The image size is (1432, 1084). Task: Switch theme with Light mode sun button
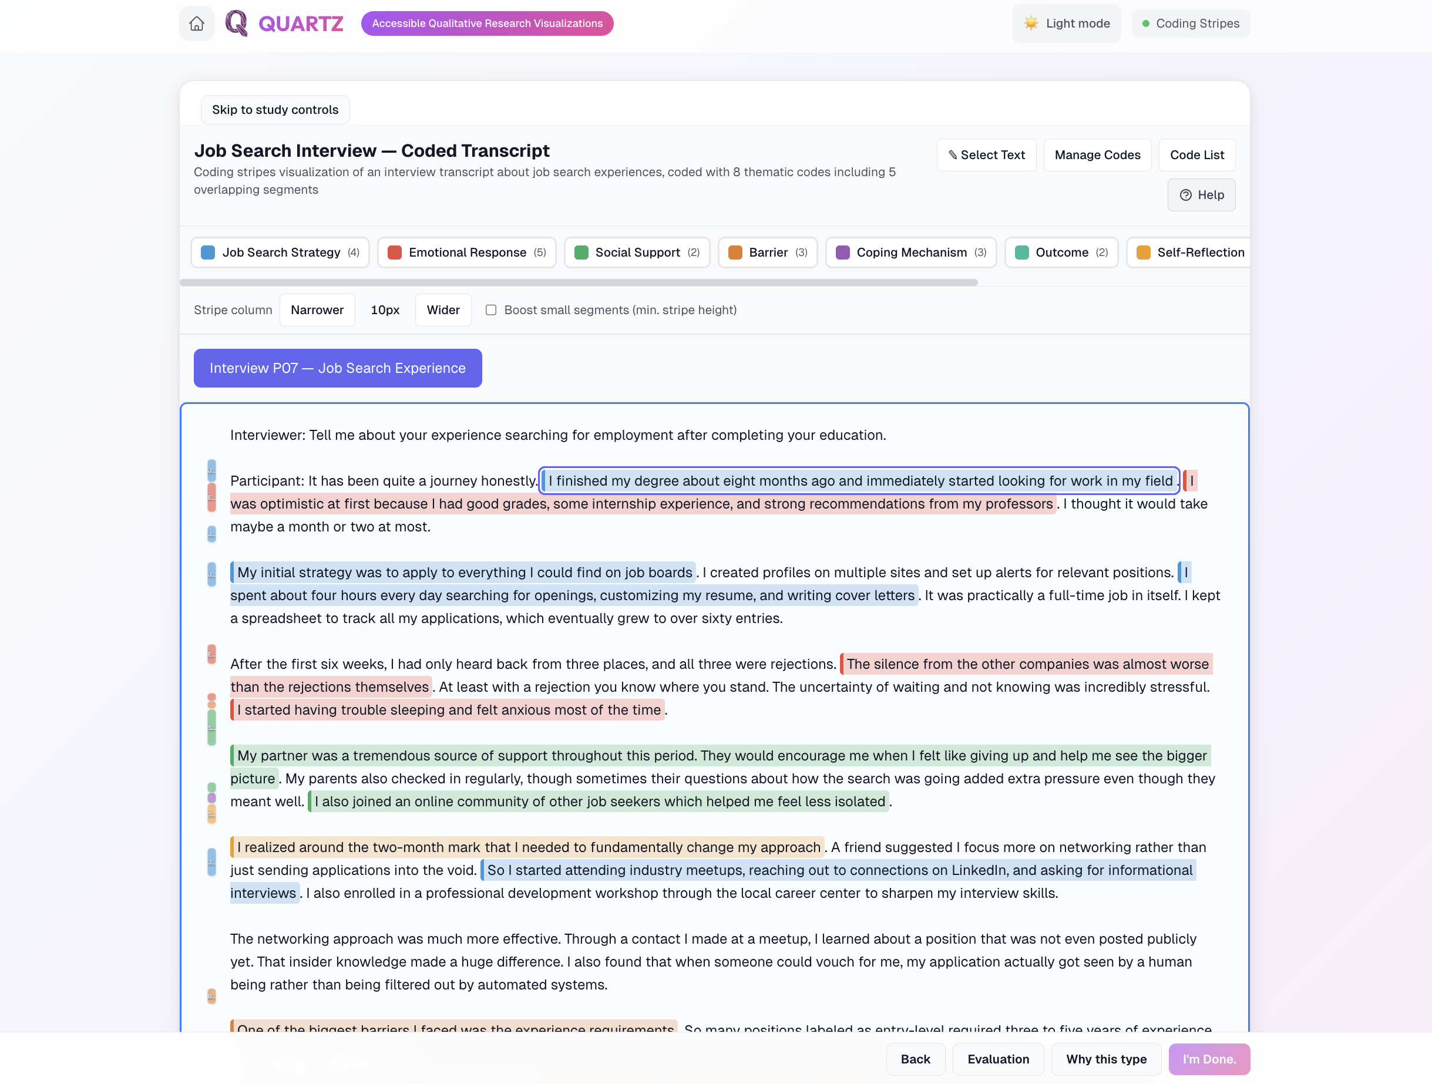click(x=1066, y=23)
